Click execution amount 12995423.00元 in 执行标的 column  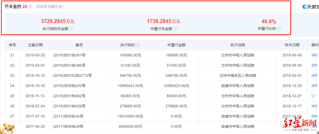point(130,86)
